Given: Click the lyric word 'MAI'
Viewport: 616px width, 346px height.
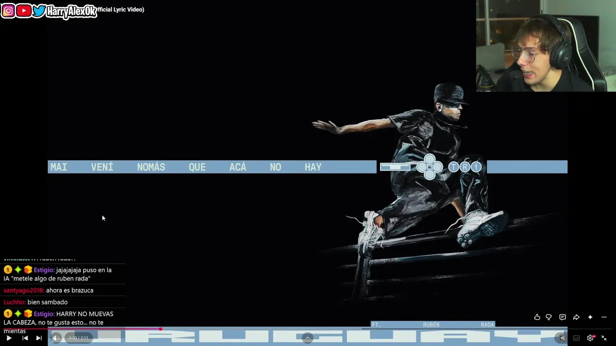Looking at the screenshot, I should 59,167.
